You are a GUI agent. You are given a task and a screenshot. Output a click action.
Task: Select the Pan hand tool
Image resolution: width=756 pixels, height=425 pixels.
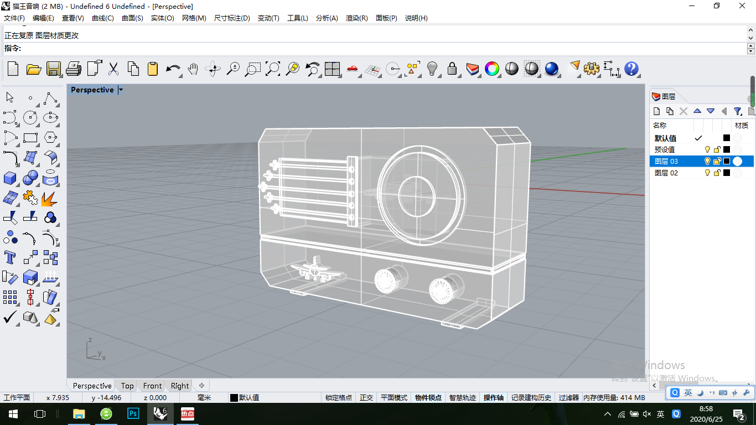193,69
